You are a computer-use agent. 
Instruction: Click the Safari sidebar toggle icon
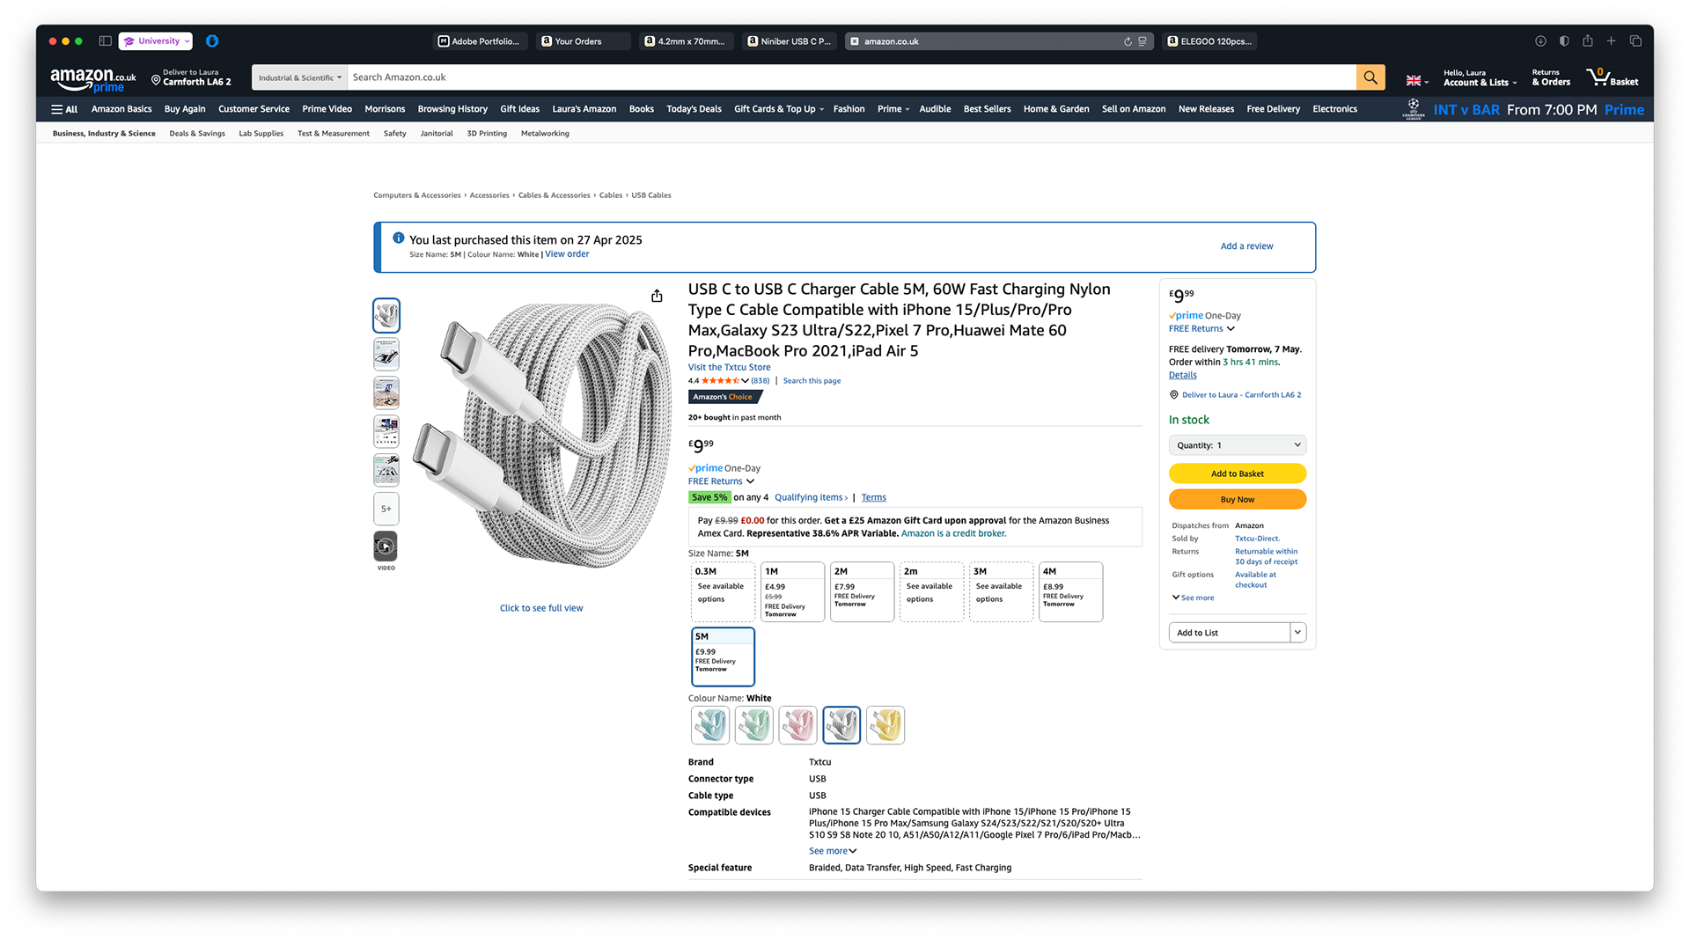click(105, 40)
